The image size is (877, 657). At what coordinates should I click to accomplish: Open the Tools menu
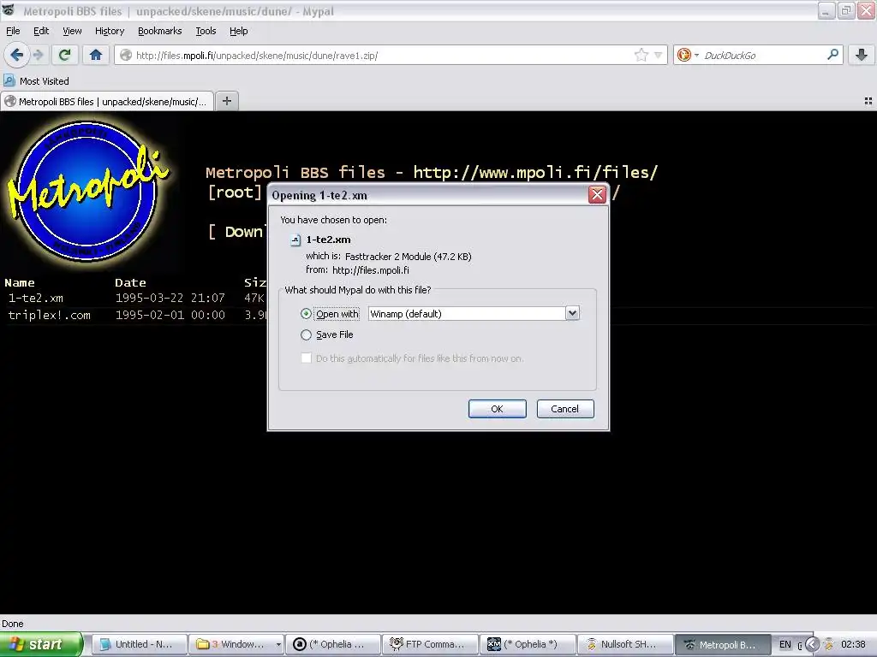[206, 31]
